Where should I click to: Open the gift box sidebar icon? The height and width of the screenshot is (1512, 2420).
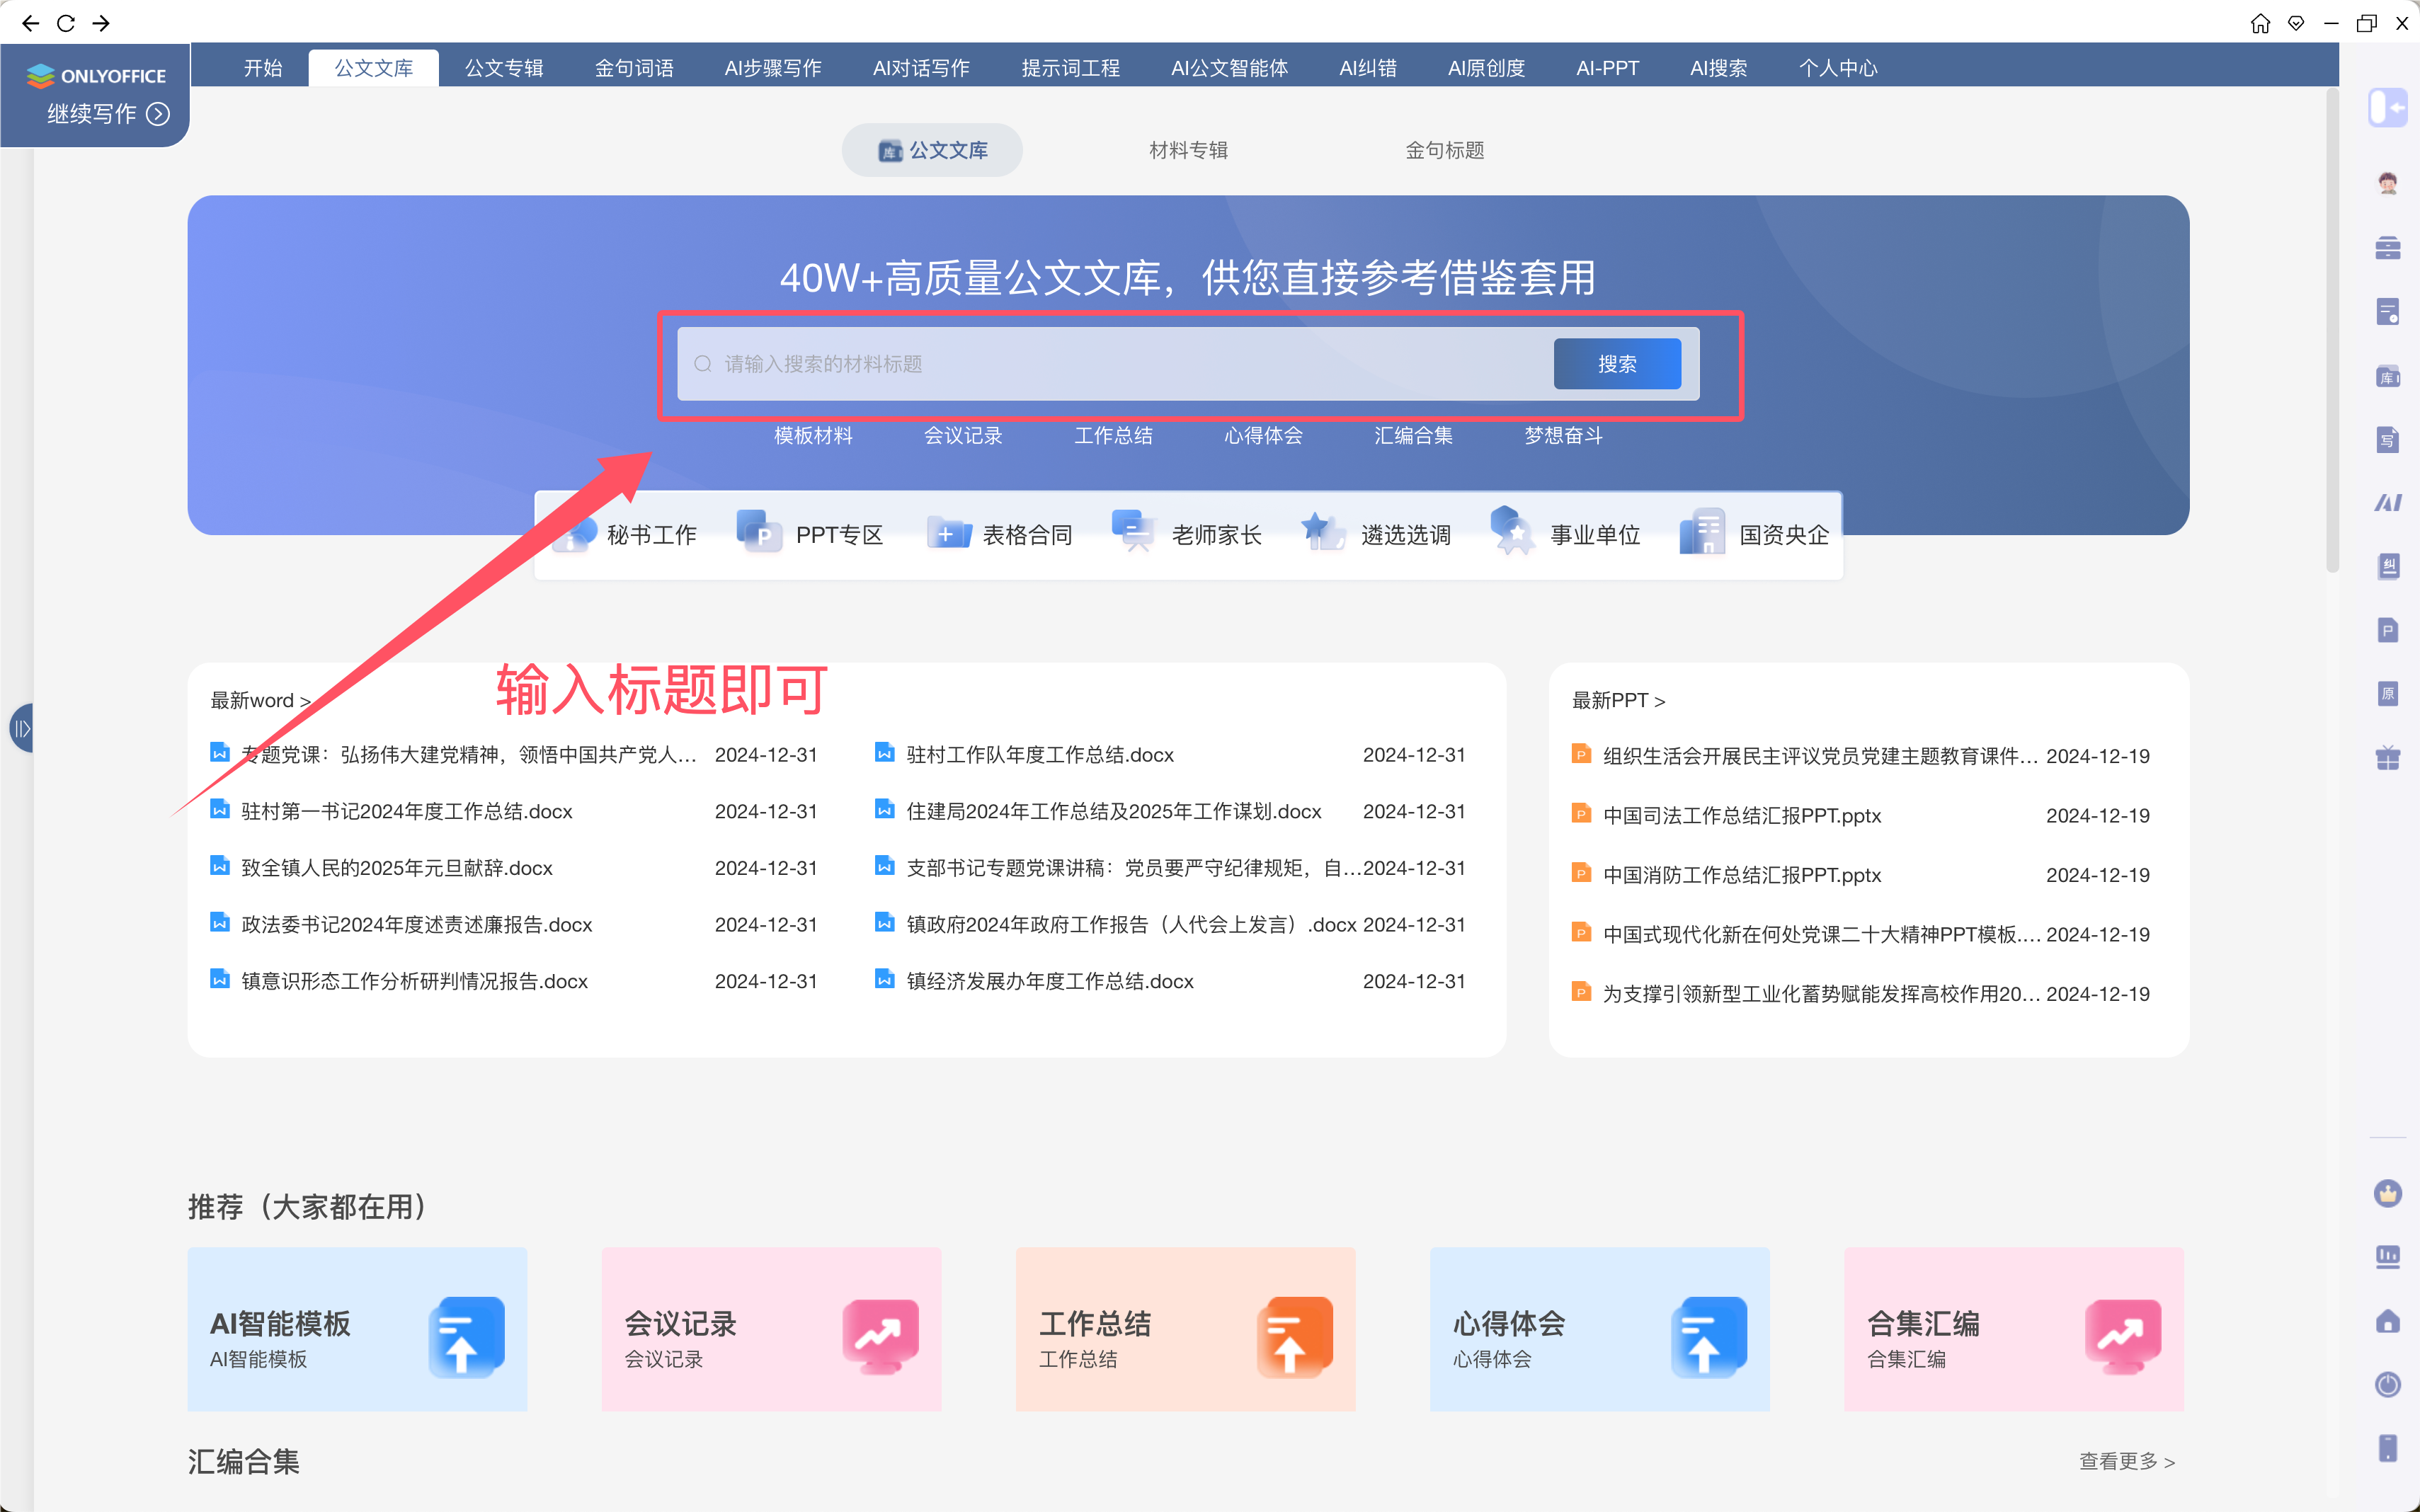[x=2388, y=758]
